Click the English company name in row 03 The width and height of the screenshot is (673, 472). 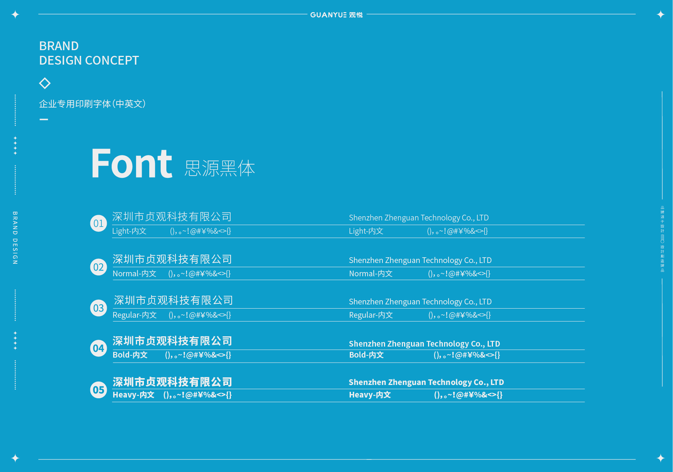420,302
